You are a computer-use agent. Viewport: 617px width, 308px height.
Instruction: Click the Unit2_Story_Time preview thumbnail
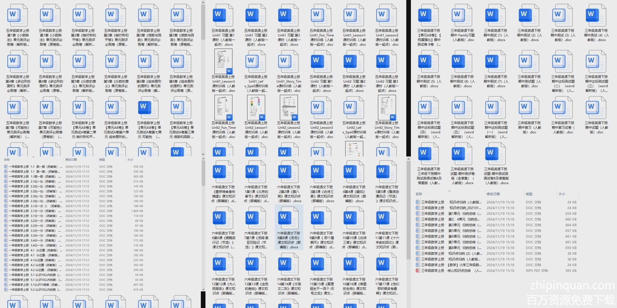click(x=387, y=107)
